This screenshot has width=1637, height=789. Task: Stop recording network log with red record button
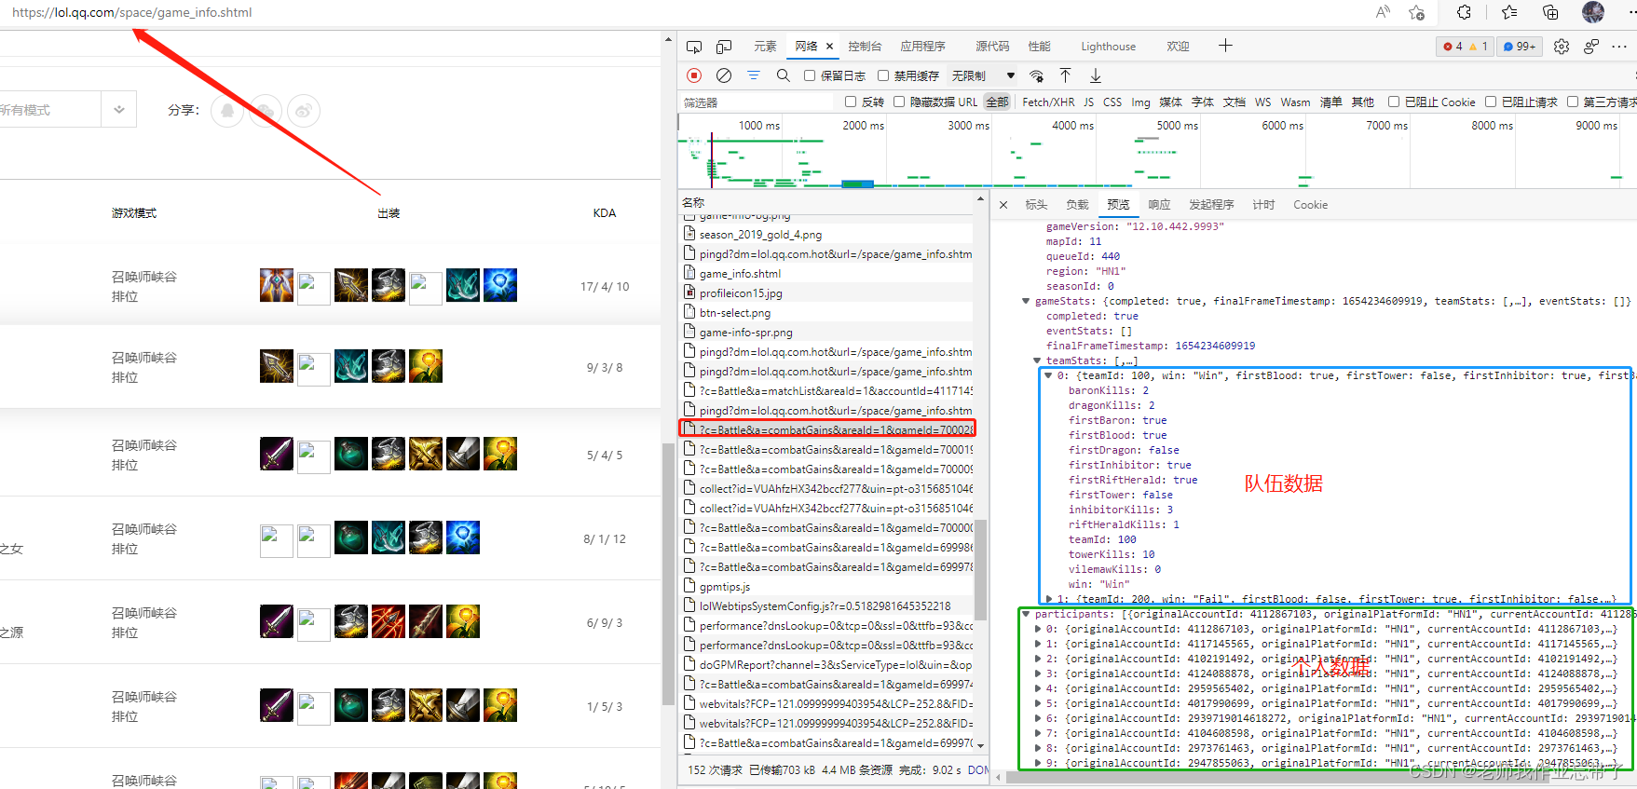click(694, 75)
